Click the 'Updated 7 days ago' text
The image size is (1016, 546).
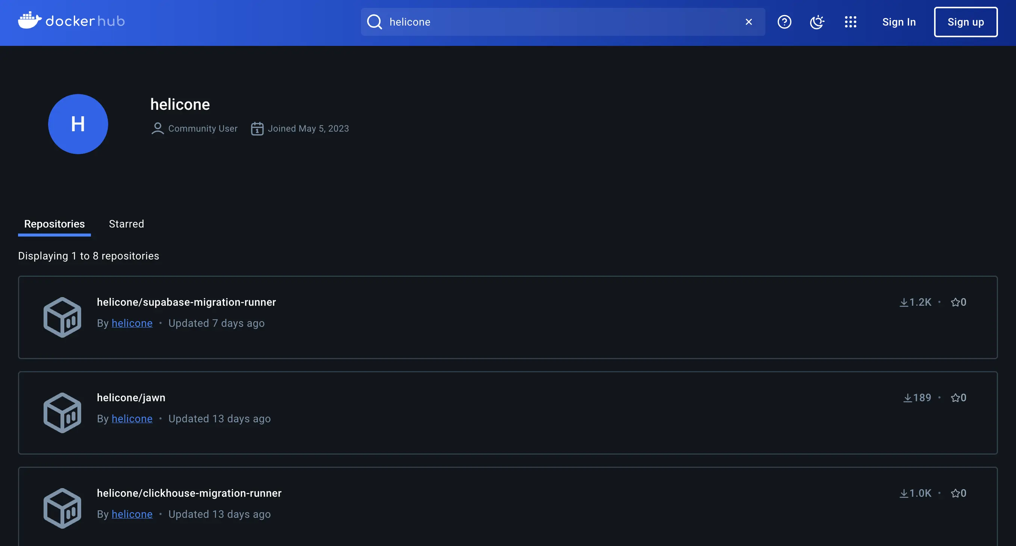[x=216, y=323]
